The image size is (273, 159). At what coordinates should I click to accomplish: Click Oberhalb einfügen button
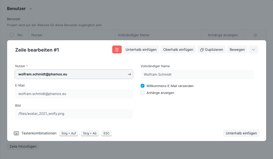[x=178, y=50]
